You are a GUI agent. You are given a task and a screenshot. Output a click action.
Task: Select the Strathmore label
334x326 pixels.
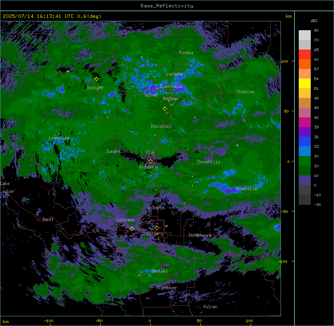point(200,235)
